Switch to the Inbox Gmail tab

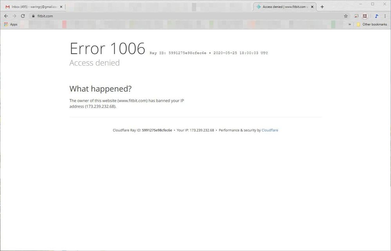[x=33, y=7]
